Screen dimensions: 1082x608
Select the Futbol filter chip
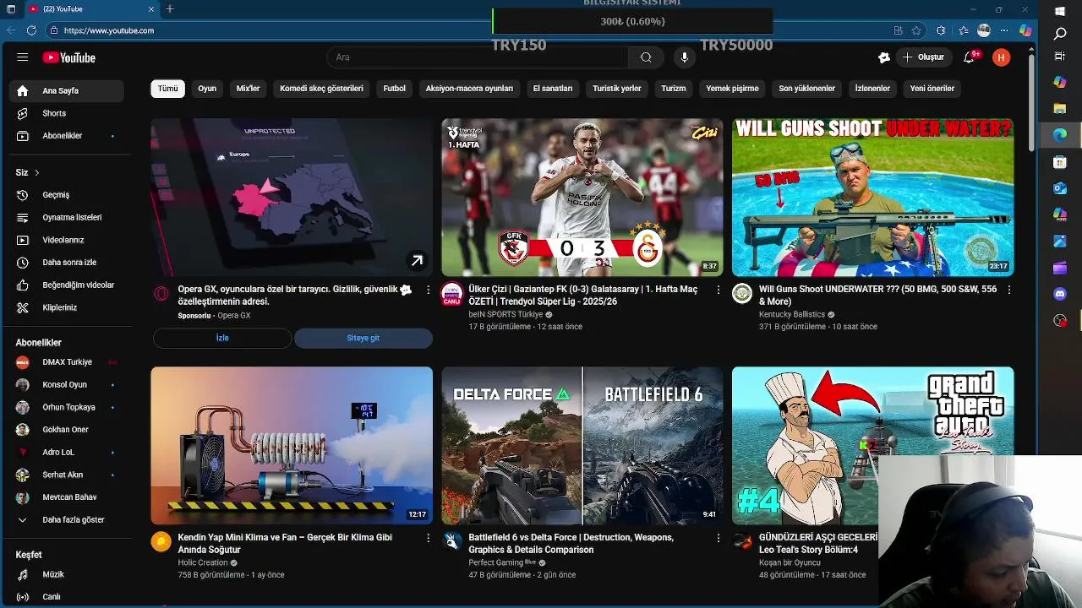[394, 88]
